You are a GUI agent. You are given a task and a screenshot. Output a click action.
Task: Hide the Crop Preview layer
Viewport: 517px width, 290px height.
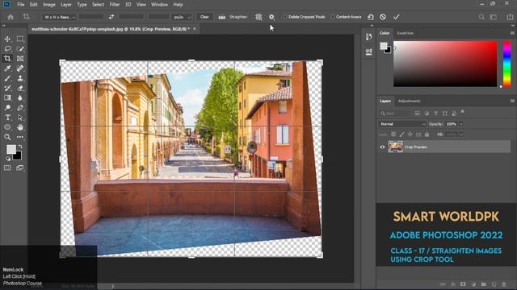tap(382, 147)
